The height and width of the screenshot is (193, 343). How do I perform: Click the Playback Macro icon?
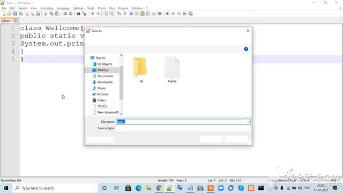179,13
